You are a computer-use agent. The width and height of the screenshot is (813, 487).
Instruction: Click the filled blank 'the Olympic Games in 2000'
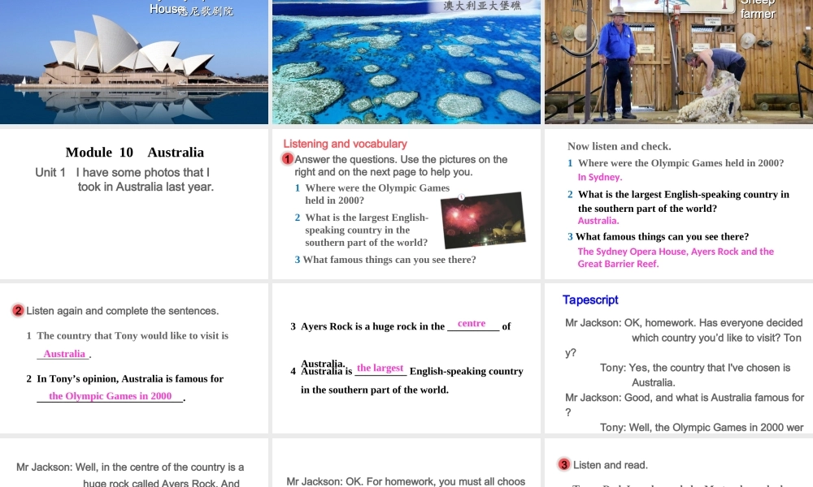coord(110,396)
